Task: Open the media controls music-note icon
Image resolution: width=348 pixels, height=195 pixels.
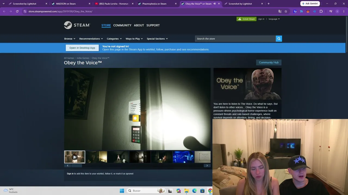Action: point(331,11)
